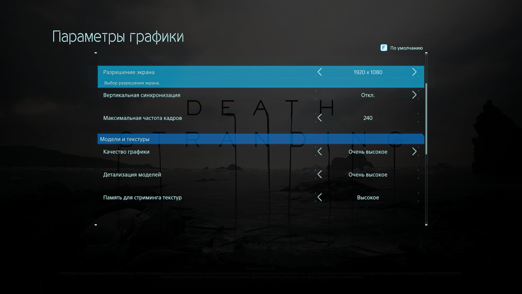Screen dimensions: 522x294
Task: Click the settings list scrollbar thumb
Action: click(x=426, y=119)
